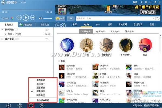Viewport: 162px width, 108px height.
Task: Open the 电影原声 radio station thumbnail
Action: (106, 45)
